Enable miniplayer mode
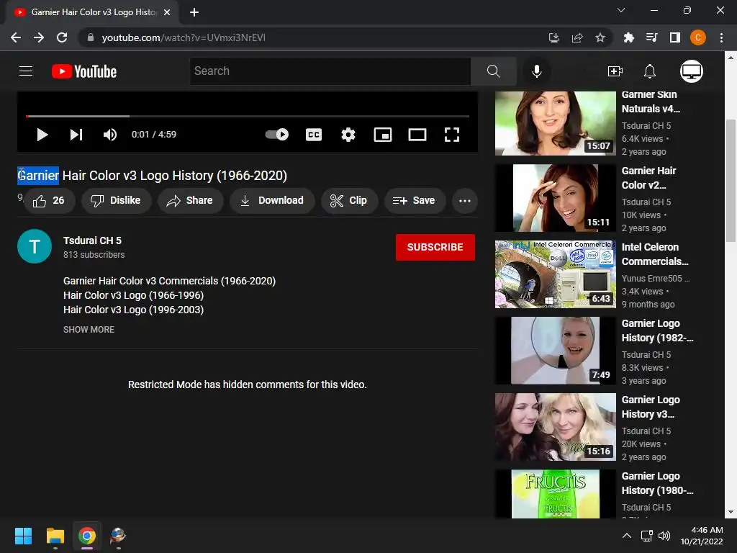Screen dimensions: 737x553 pos(383,135)
